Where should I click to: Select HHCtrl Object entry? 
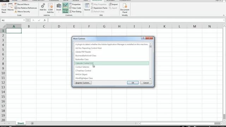tap(112, 74)
